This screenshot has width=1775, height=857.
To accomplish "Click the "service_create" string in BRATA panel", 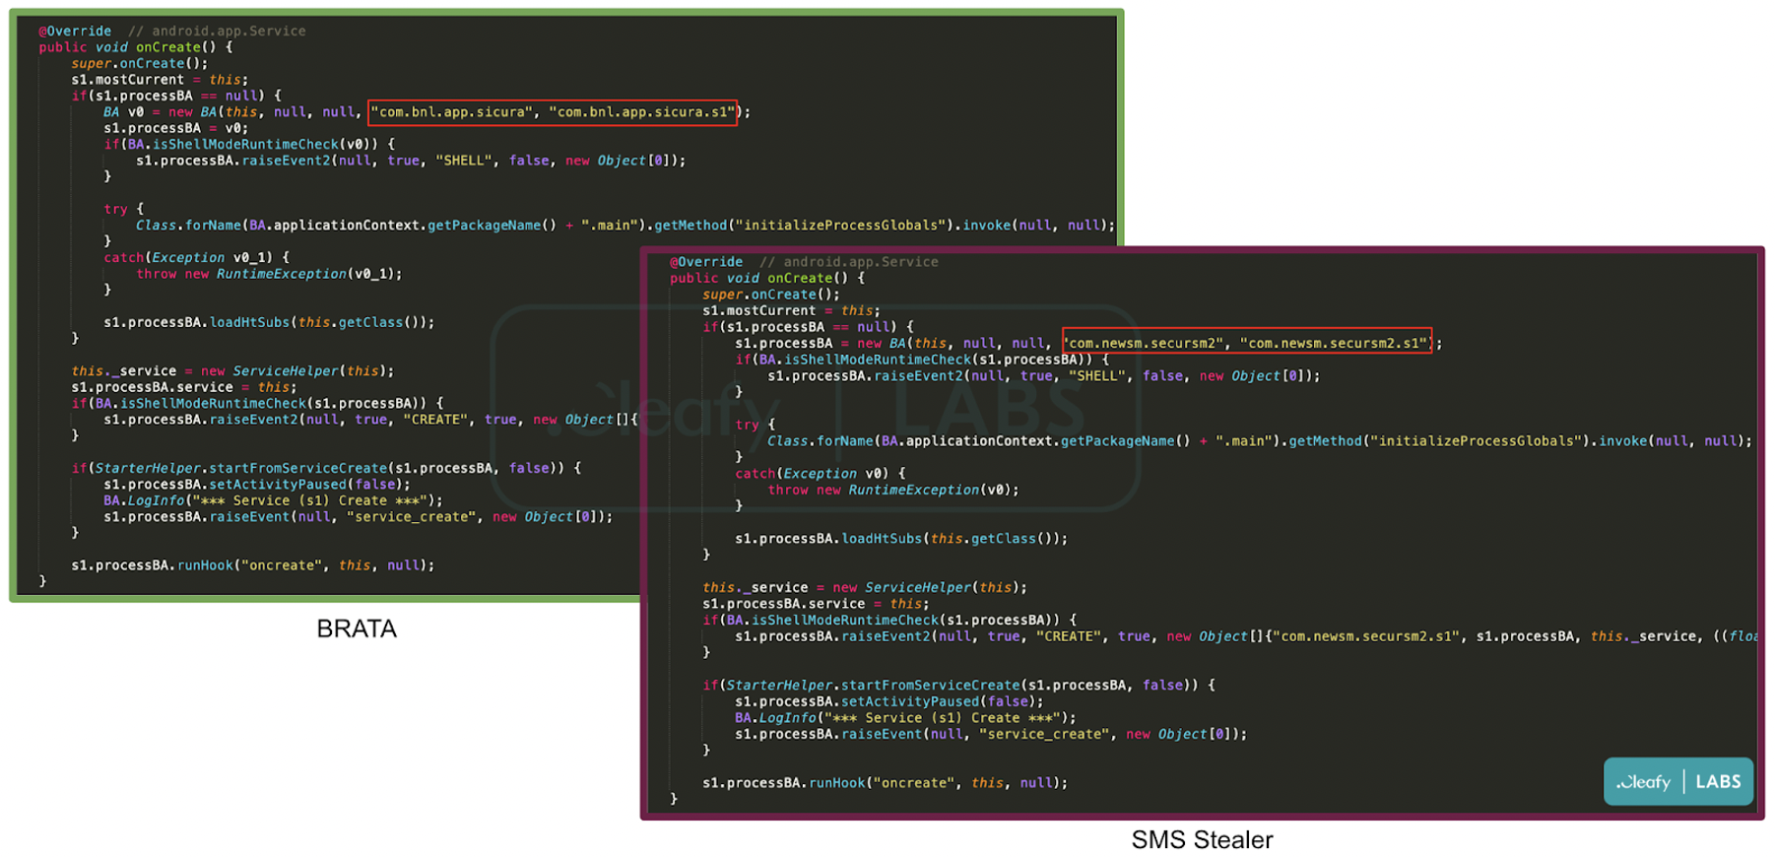I will pos(412,517).
